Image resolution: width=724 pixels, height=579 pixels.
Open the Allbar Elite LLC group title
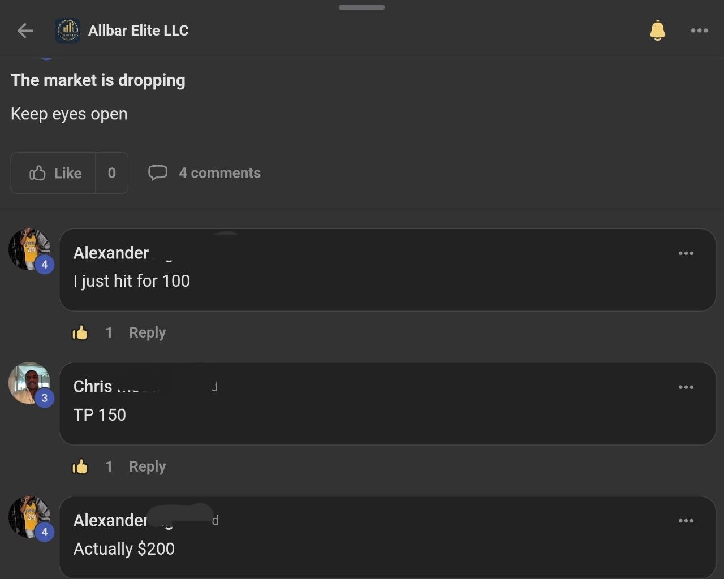[138, 31]
